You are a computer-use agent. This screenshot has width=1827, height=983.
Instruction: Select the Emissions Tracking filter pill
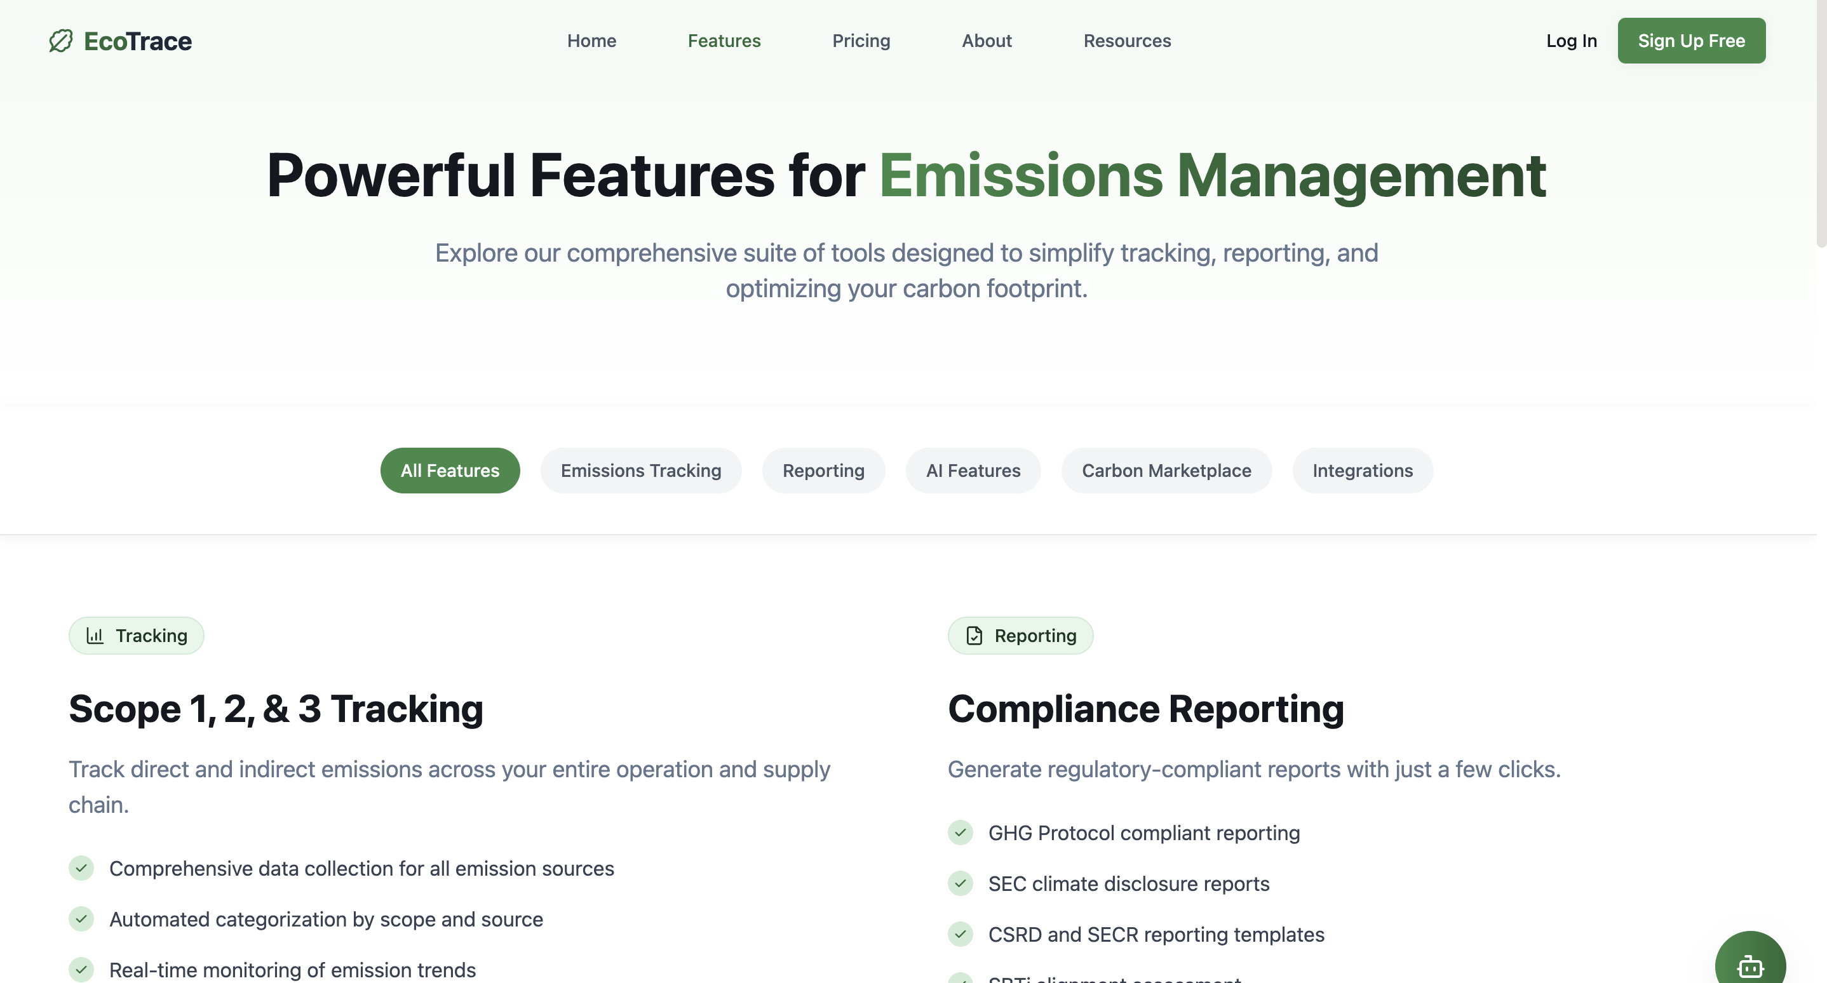(640, 470)
